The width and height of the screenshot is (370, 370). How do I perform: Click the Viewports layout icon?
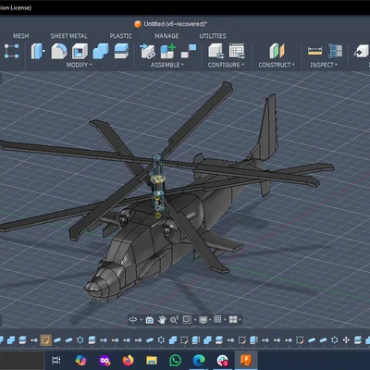[x=233, y=319]
